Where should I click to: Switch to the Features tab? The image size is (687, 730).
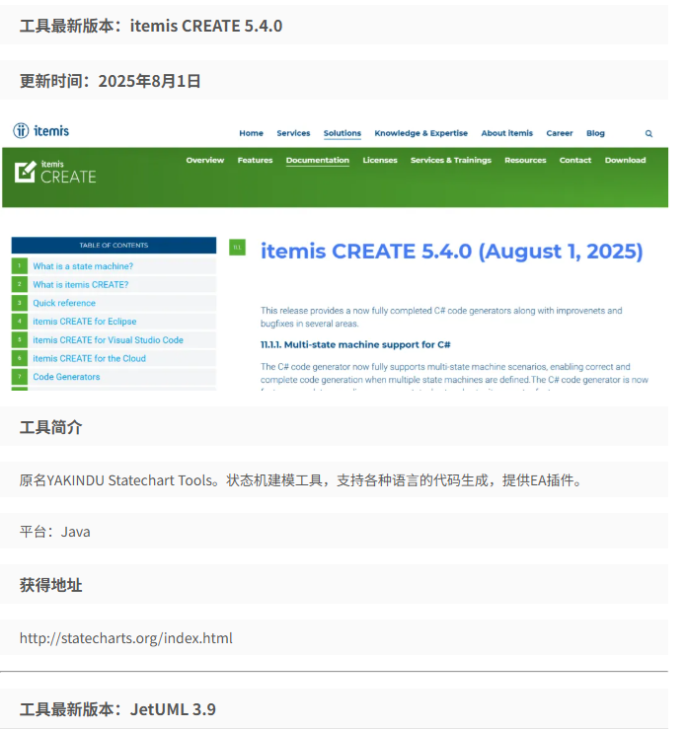[255, 160]
